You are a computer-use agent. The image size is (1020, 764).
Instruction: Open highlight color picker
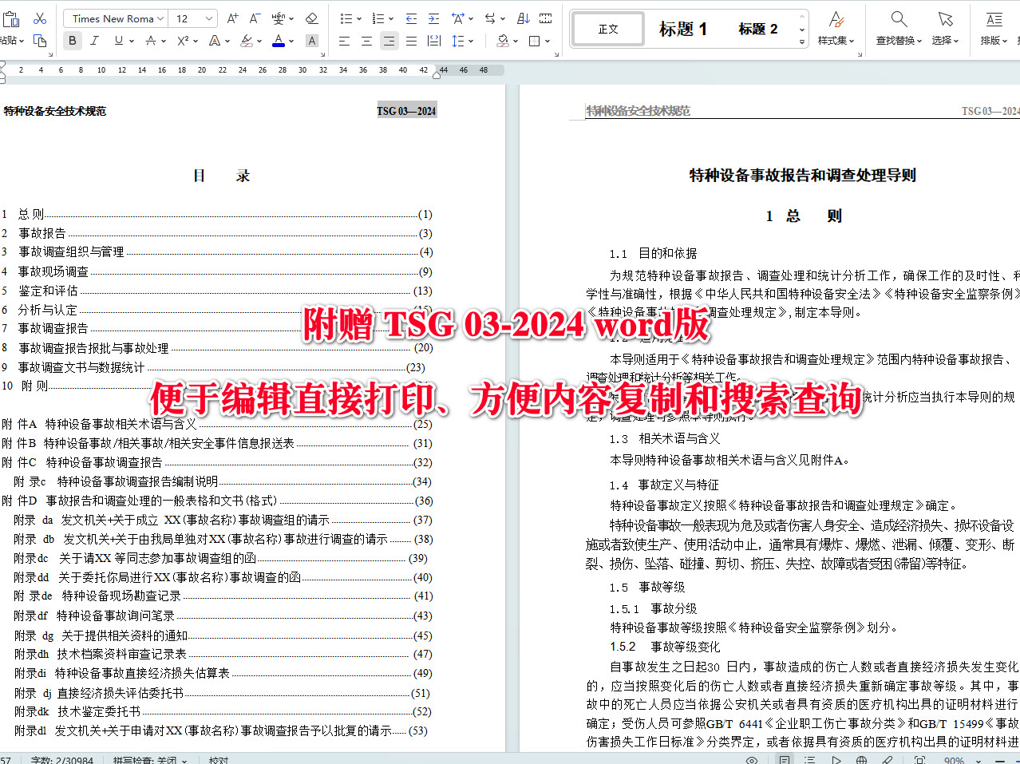click(260, 41)
